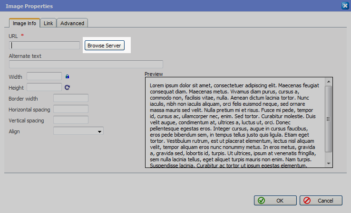Viewport: 351px width, 213px height.
Task: Click the Height input box
Action: (x=44, y=87)
